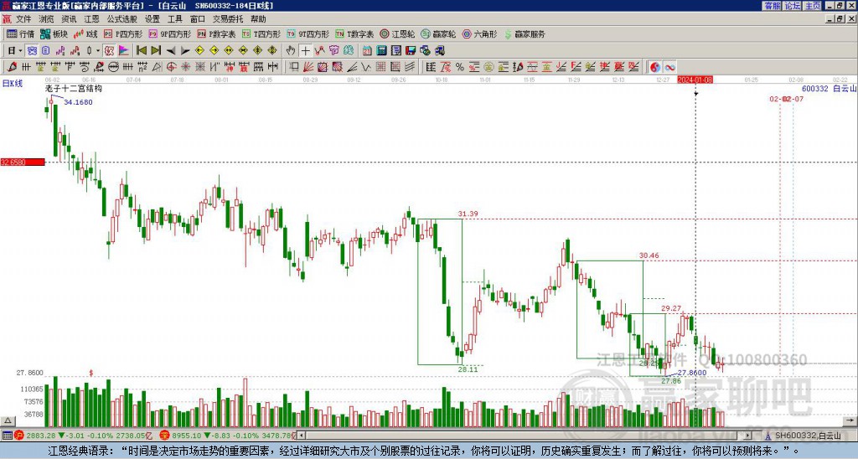
Task: Click the 600332 白云山 stock label
Action: coord(829,88)
